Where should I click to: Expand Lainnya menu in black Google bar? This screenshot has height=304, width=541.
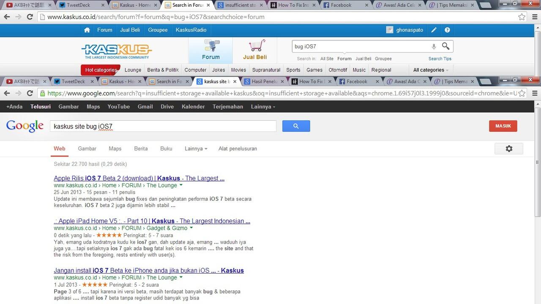[x=263, y=107]
